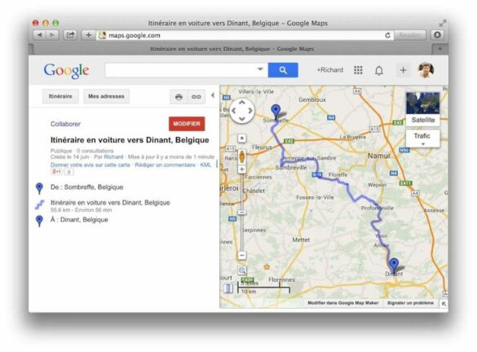Open the Itinéraire tab
Viewport: 477px width, 352px height.
[60, 96]
